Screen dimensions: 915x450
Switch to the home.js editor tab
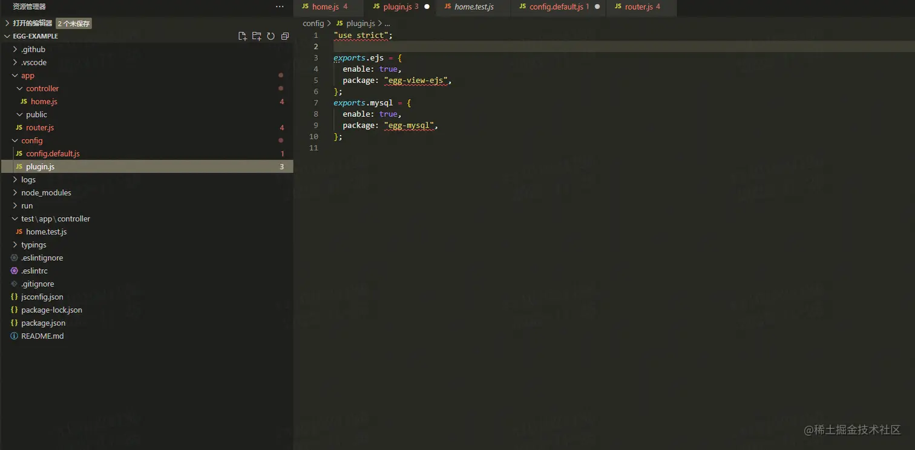[x=329, y=7]
